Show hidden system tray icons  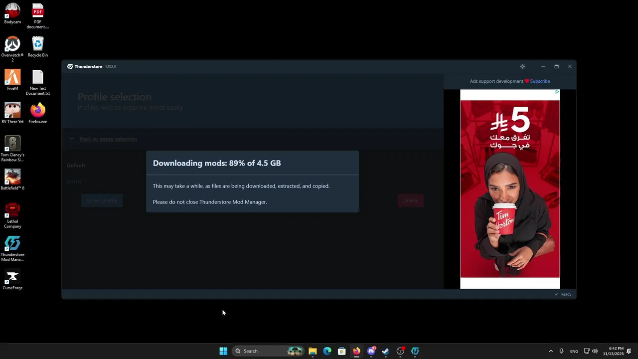click(551, 351)
